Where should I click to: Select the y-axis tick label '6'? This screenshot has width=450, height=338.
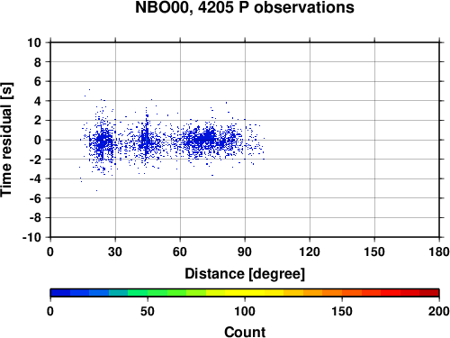pyautogui.click(x=38, y=81)
